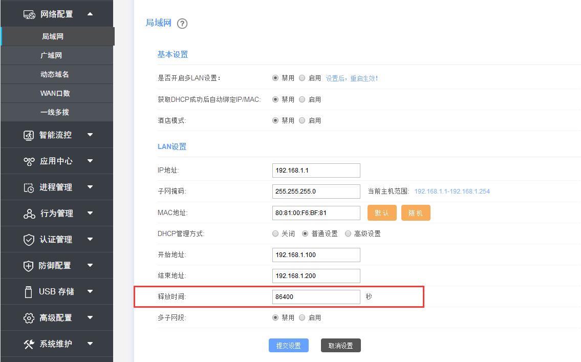581x362 pixels.
Task: Select the USB 存储 storage icon
Action: (27, 291)
